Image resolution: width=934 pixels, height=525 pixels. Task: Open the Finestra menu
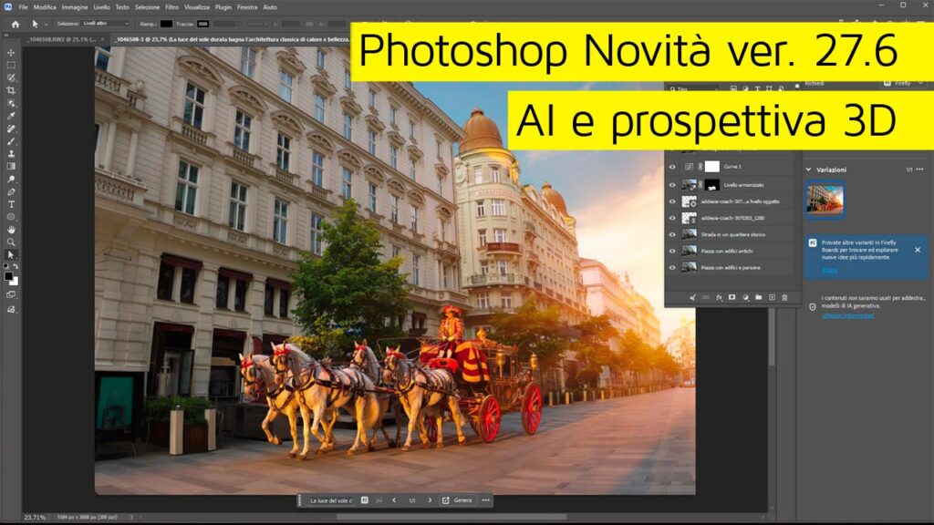tap(247, 7)
